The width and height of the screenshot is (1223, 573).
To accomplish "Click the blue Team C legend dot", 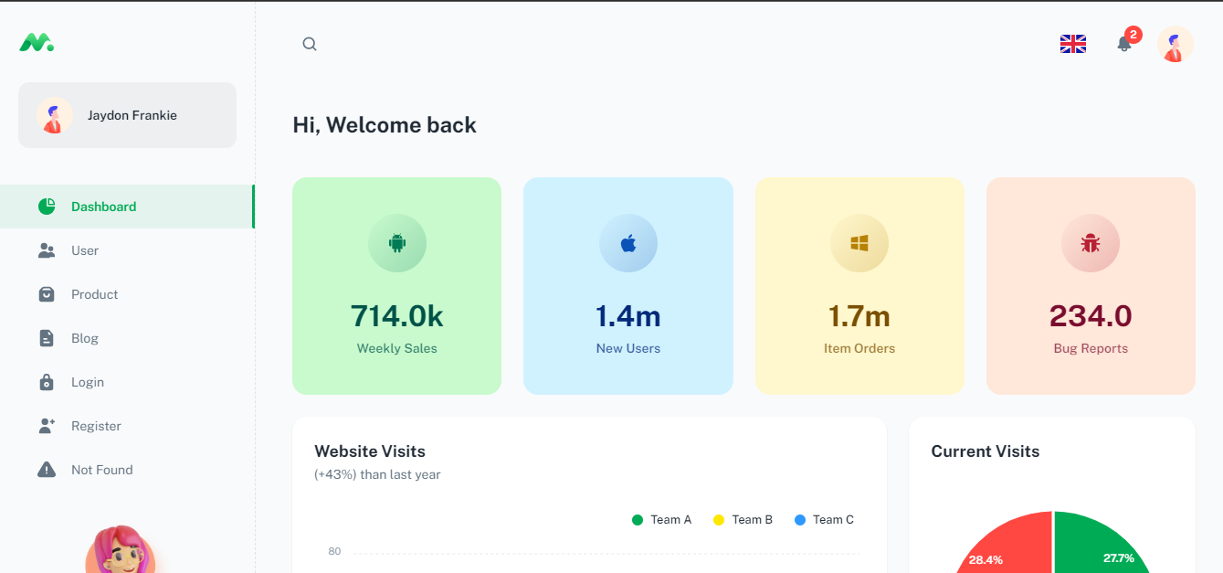I will point(800,520).
